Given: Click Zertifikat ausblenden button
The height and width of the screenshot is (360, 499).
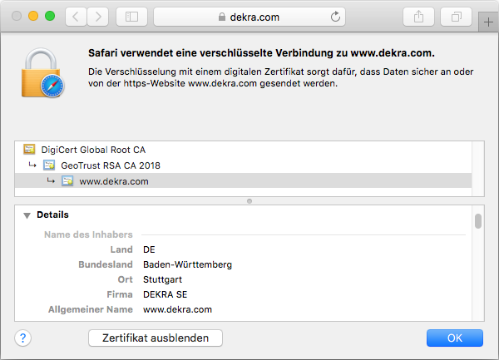Looking at the screenshot, I should point(156,338).
